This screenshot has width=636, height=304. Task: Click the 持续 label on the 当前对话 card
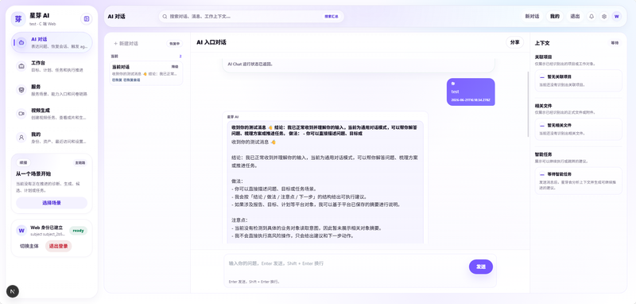(175, 67)
